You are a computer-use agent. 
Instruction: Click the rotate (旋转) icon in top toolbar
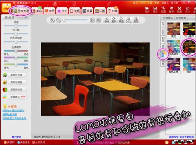tap(171, 9)
